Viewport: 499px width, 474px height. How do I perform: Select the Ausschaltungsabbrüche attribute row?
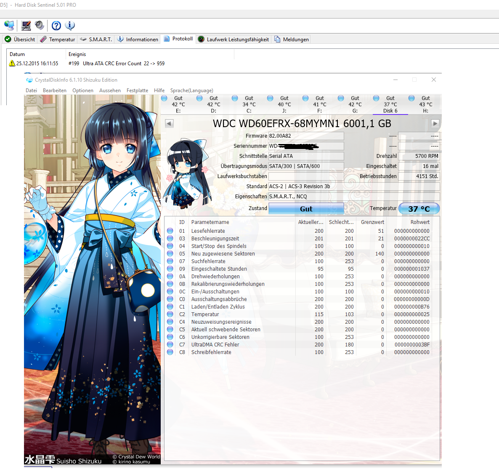(x=298, y=299)
